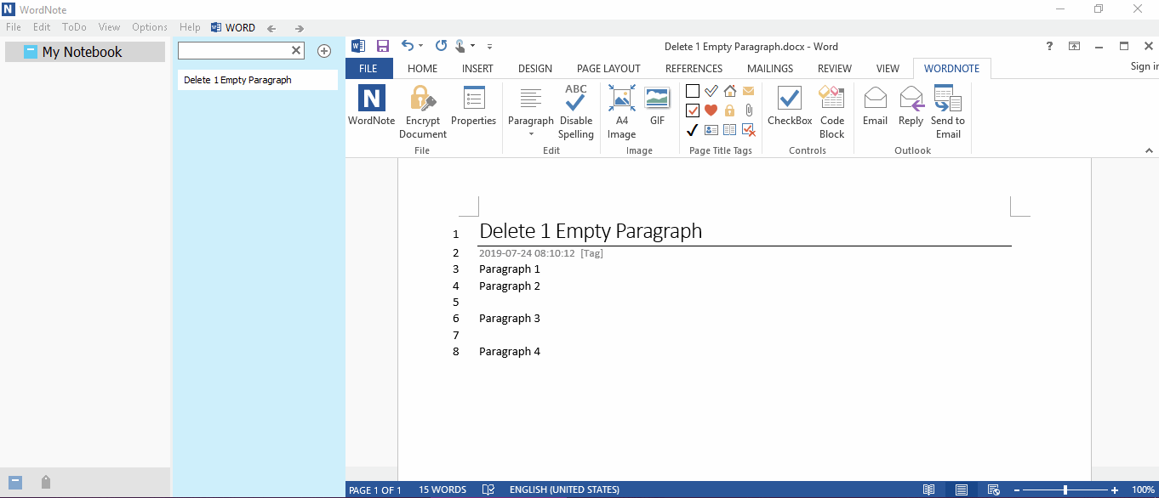Click the Reply button in Outlook group
Viewport: 1159px width, 498px height.
click(911, 106)
